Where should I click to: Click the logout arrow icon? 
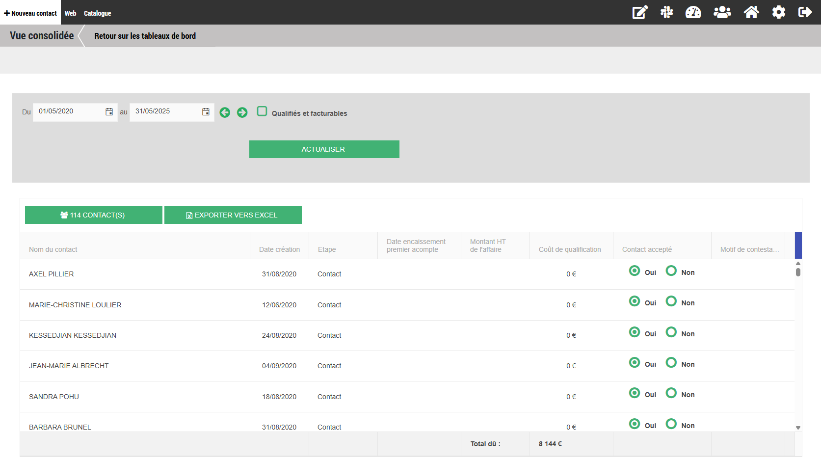pos(805,12)
